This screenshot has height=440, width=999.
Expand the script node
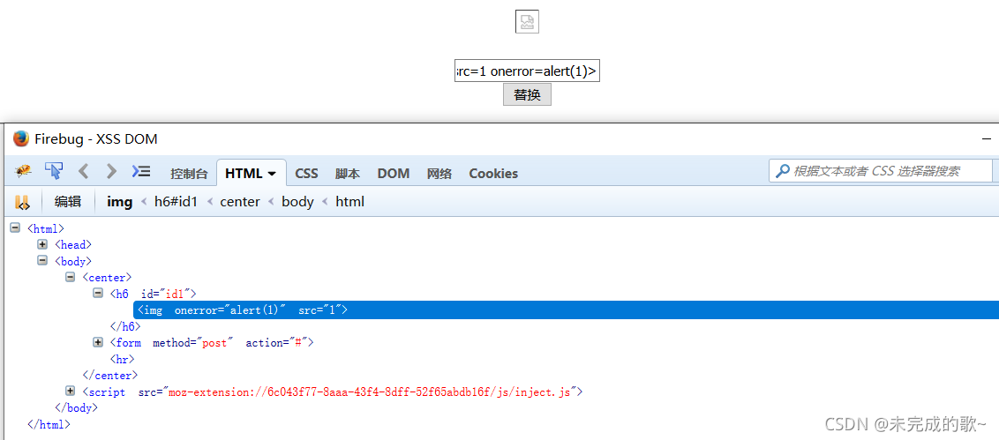(71, 391)
